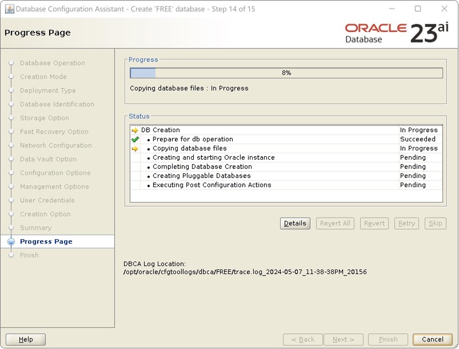Click the Next navigation button
459x349 pixels.
[343, 340]
